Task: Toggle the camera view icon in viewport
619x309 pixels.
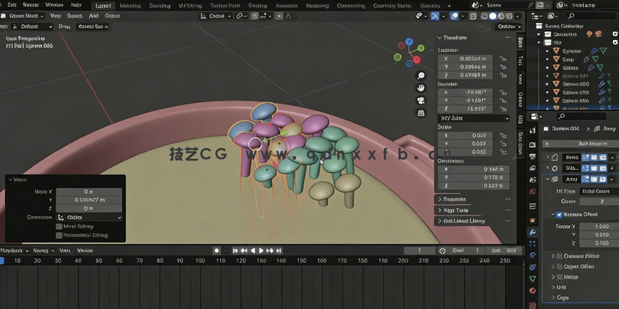Action: coord(421,100)
